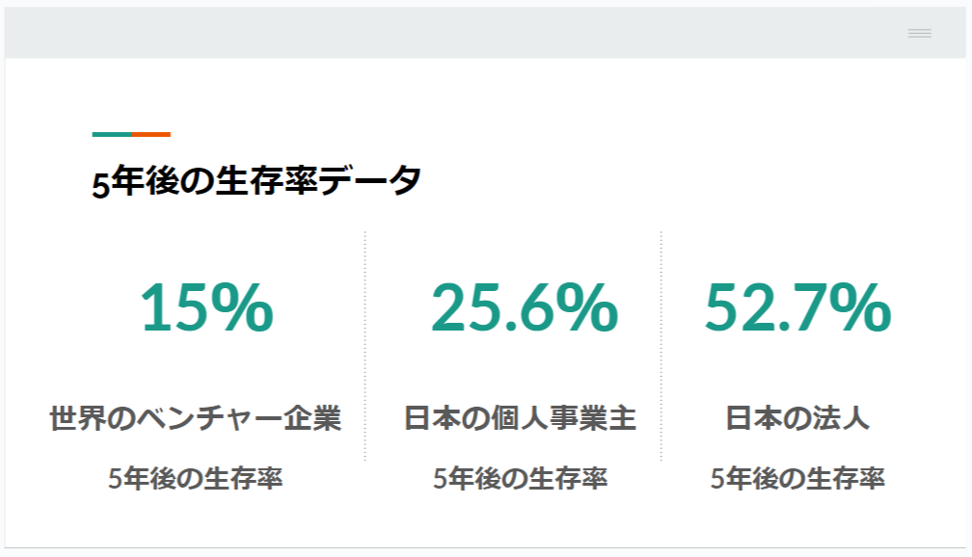Click the percent sign in 15%
Image resolution: width=972 pixels, height=557 pixels.
[x=241, y=307]
